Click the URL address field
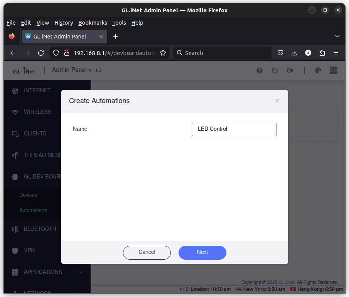Screen dimensions: 349x297 [115, 53]
